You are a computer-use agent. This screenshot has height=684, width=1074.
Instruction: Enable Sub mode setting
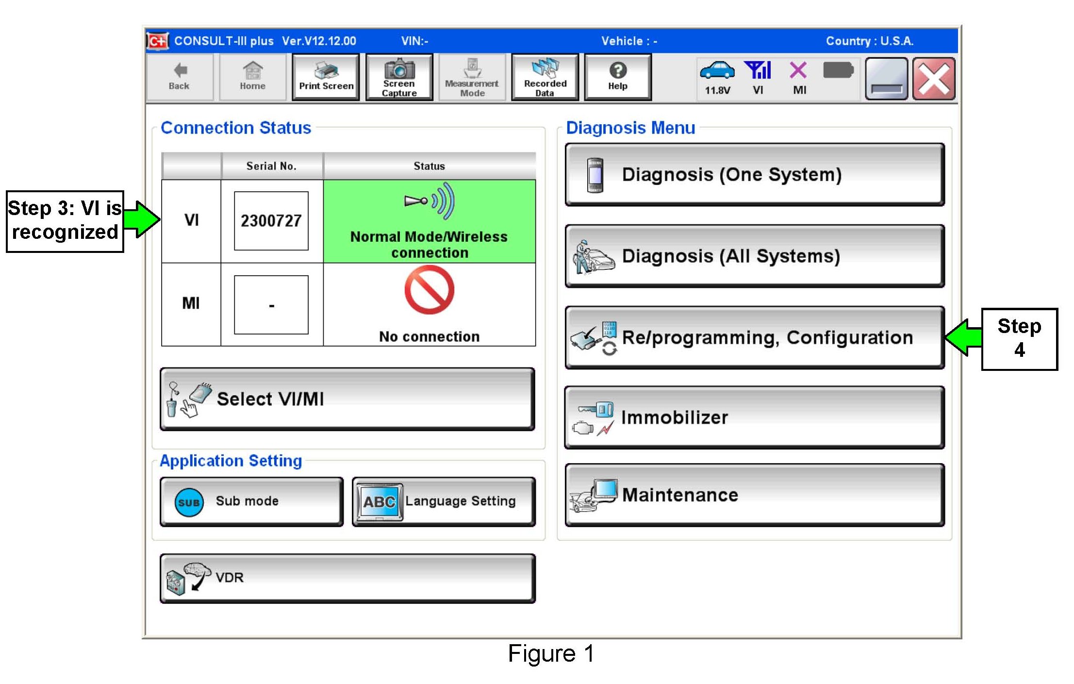pyautogui.click(x=251, y=501)
